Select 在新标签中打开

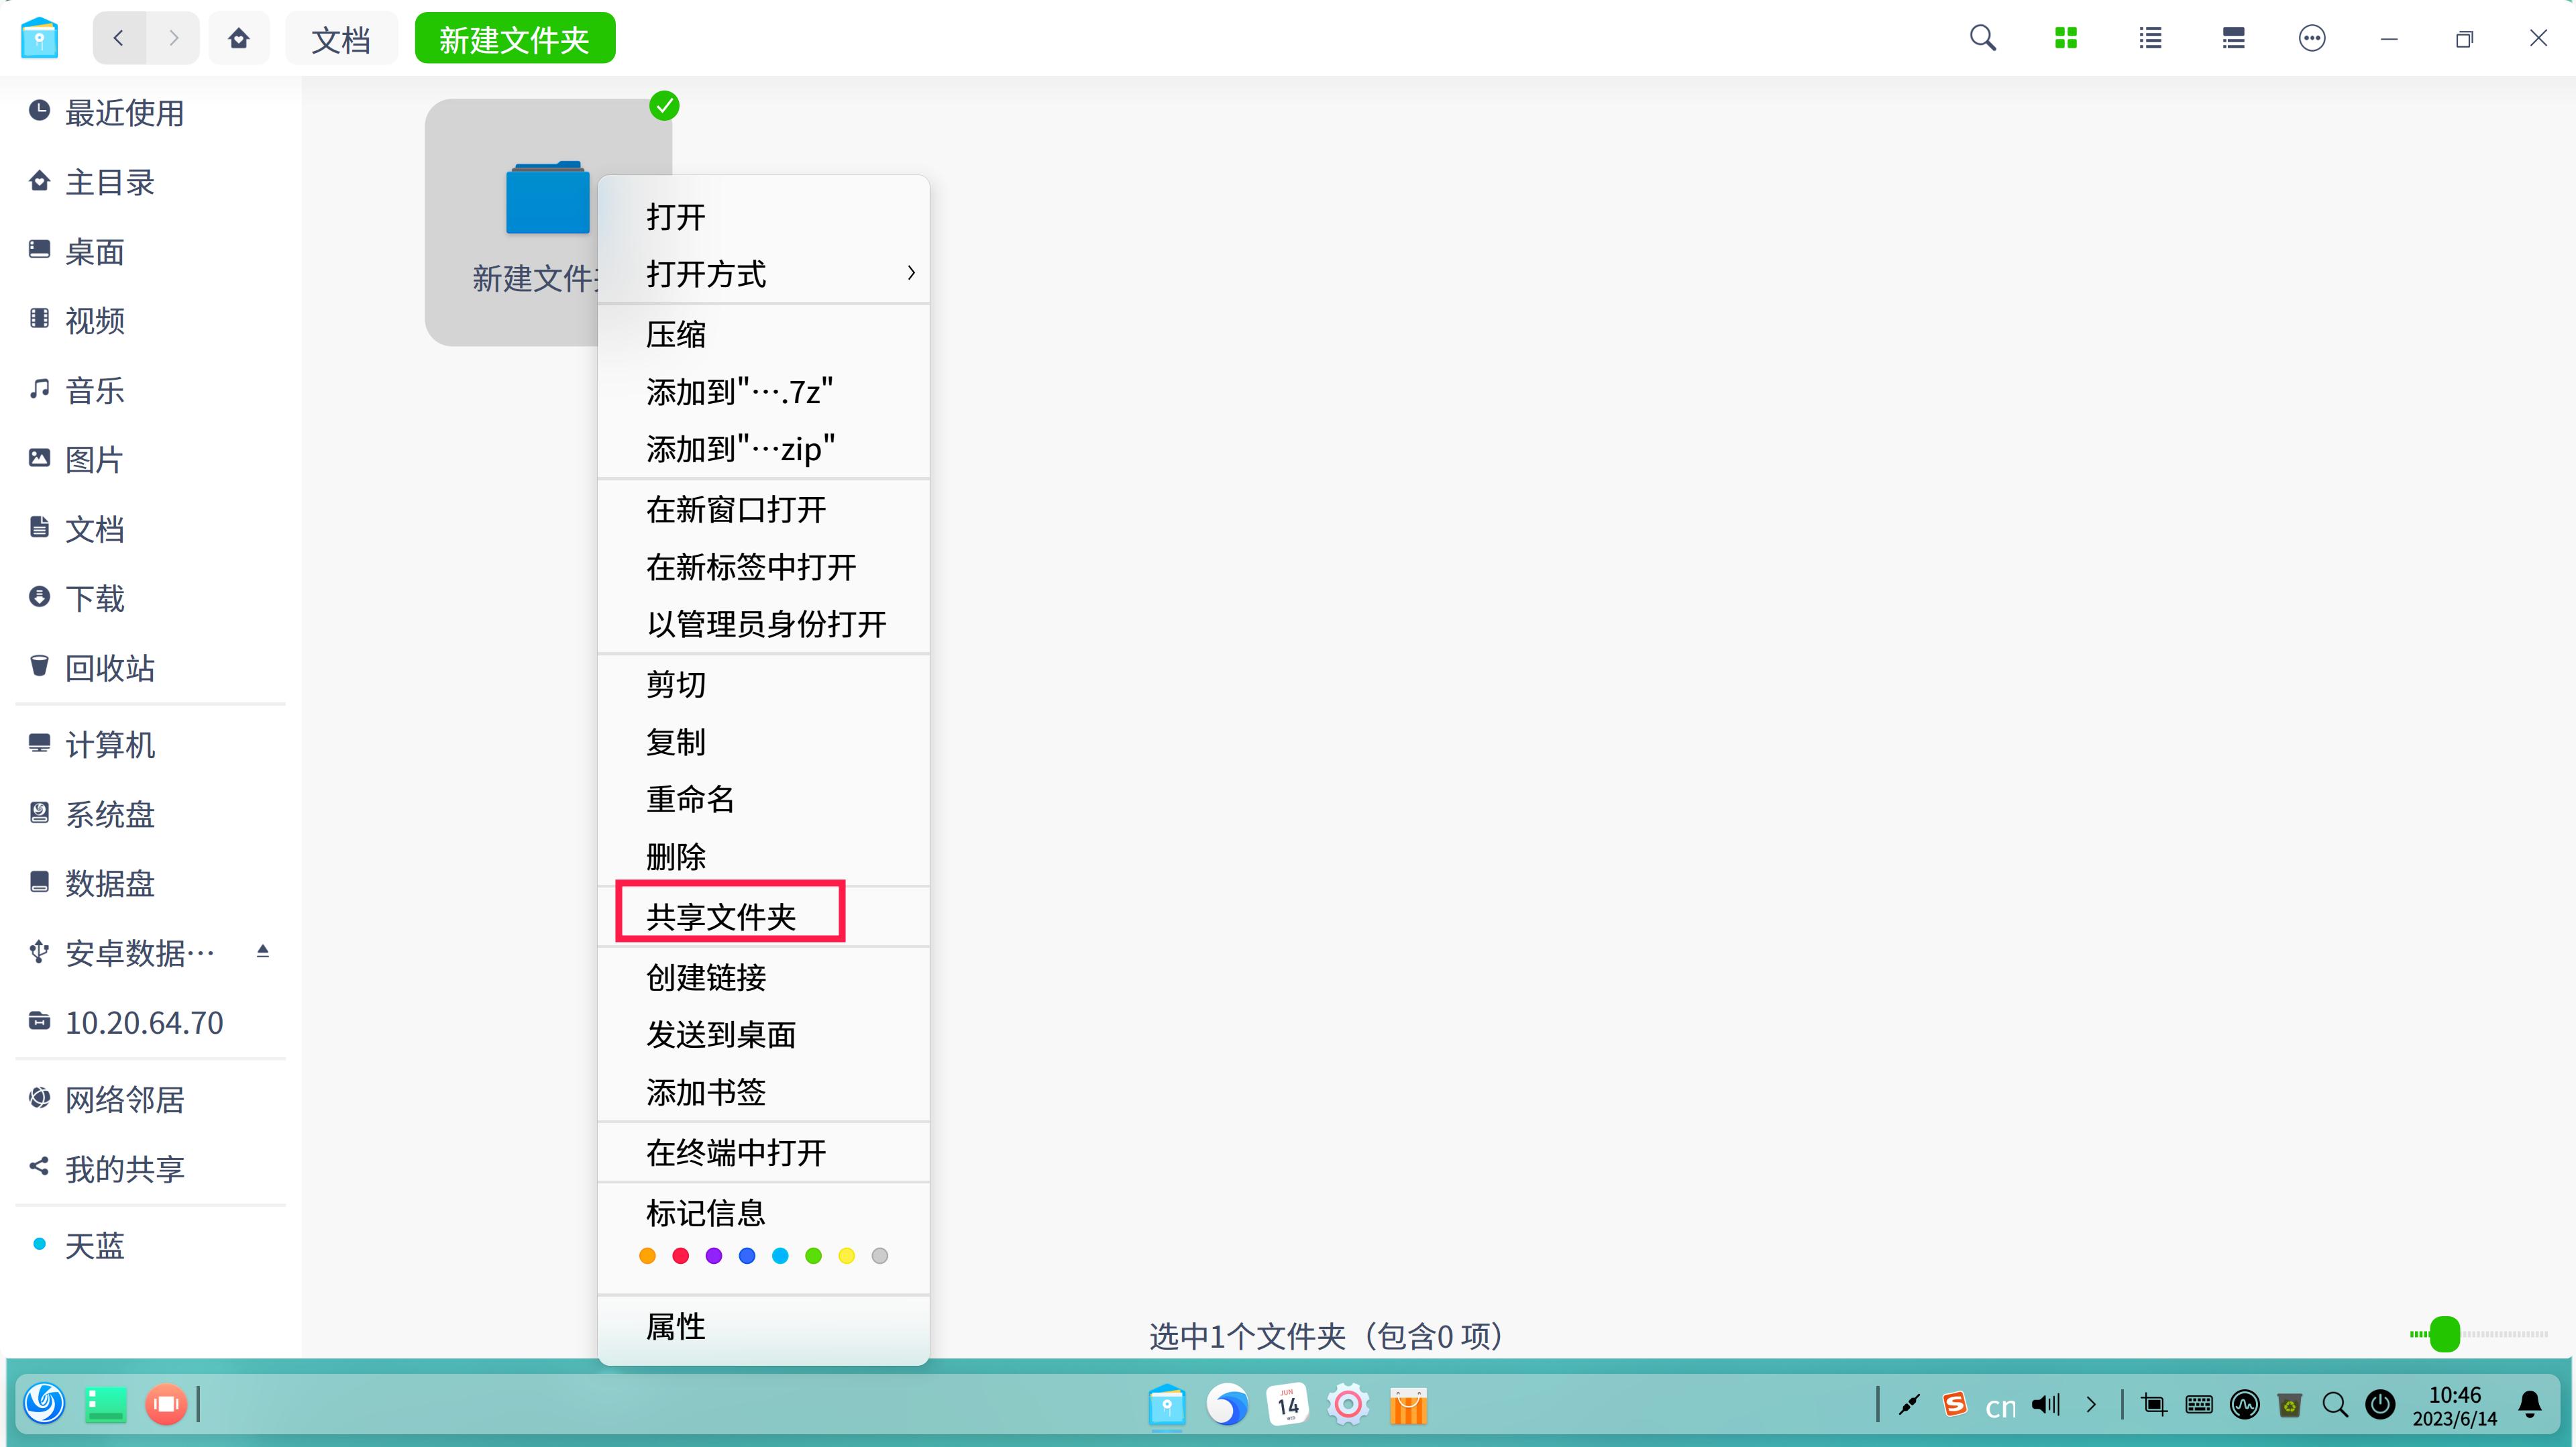[763, 567]
